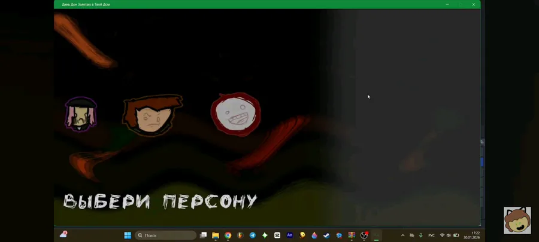Switch input language РУС indicator
Image resolution: width=539 pixels, height=242 pixels.
(x=431, y=235)
